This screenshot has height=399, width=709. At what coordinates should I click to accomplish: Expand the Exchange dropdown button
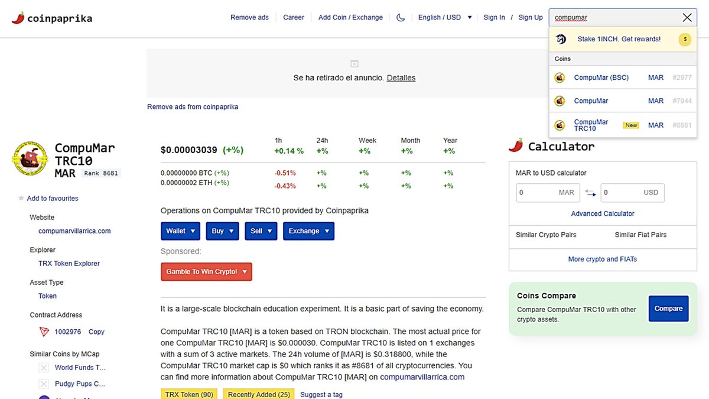point(308,231)
